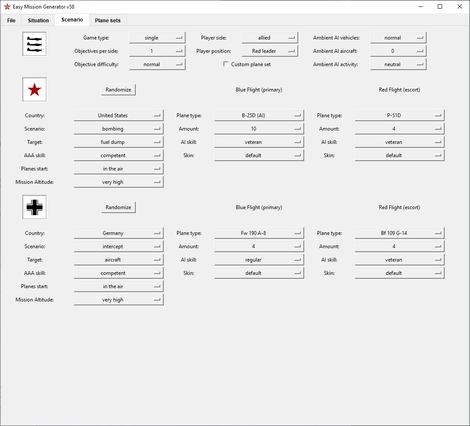Maximize the Easy Mission Generator window
Viewport: 470px width, 426px height.
(440, 6)
